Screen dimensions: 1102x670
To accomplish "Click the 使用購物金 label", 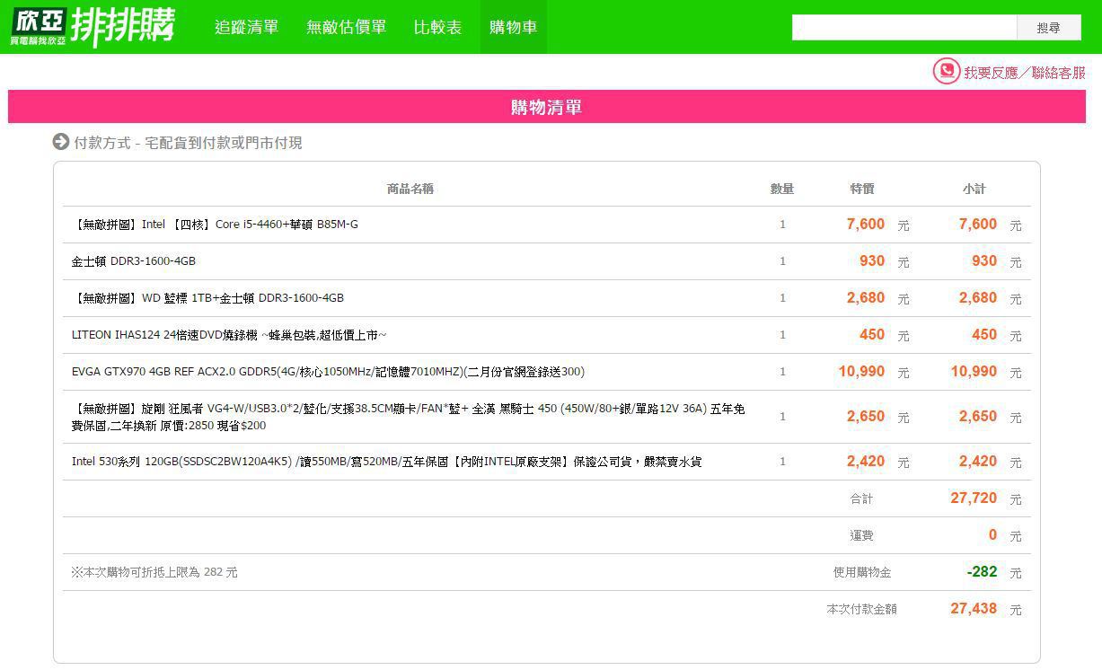I will (862, 572).
